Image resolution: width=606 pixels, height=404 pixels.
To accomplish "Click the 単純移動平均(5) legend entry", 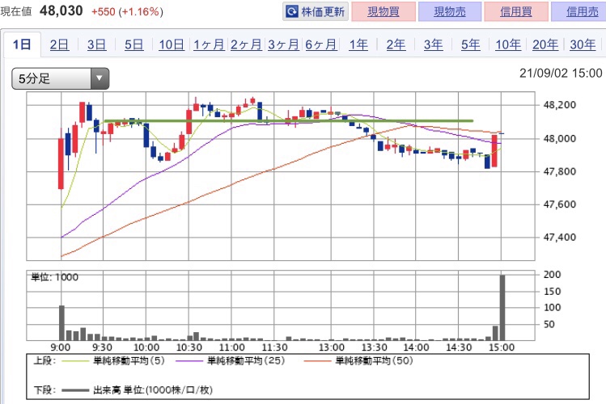I will click(113, 361).
